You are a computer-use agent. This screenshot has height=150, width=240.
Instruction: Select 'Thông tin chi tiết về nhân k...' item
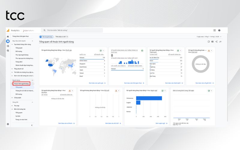tap(25, 91)
